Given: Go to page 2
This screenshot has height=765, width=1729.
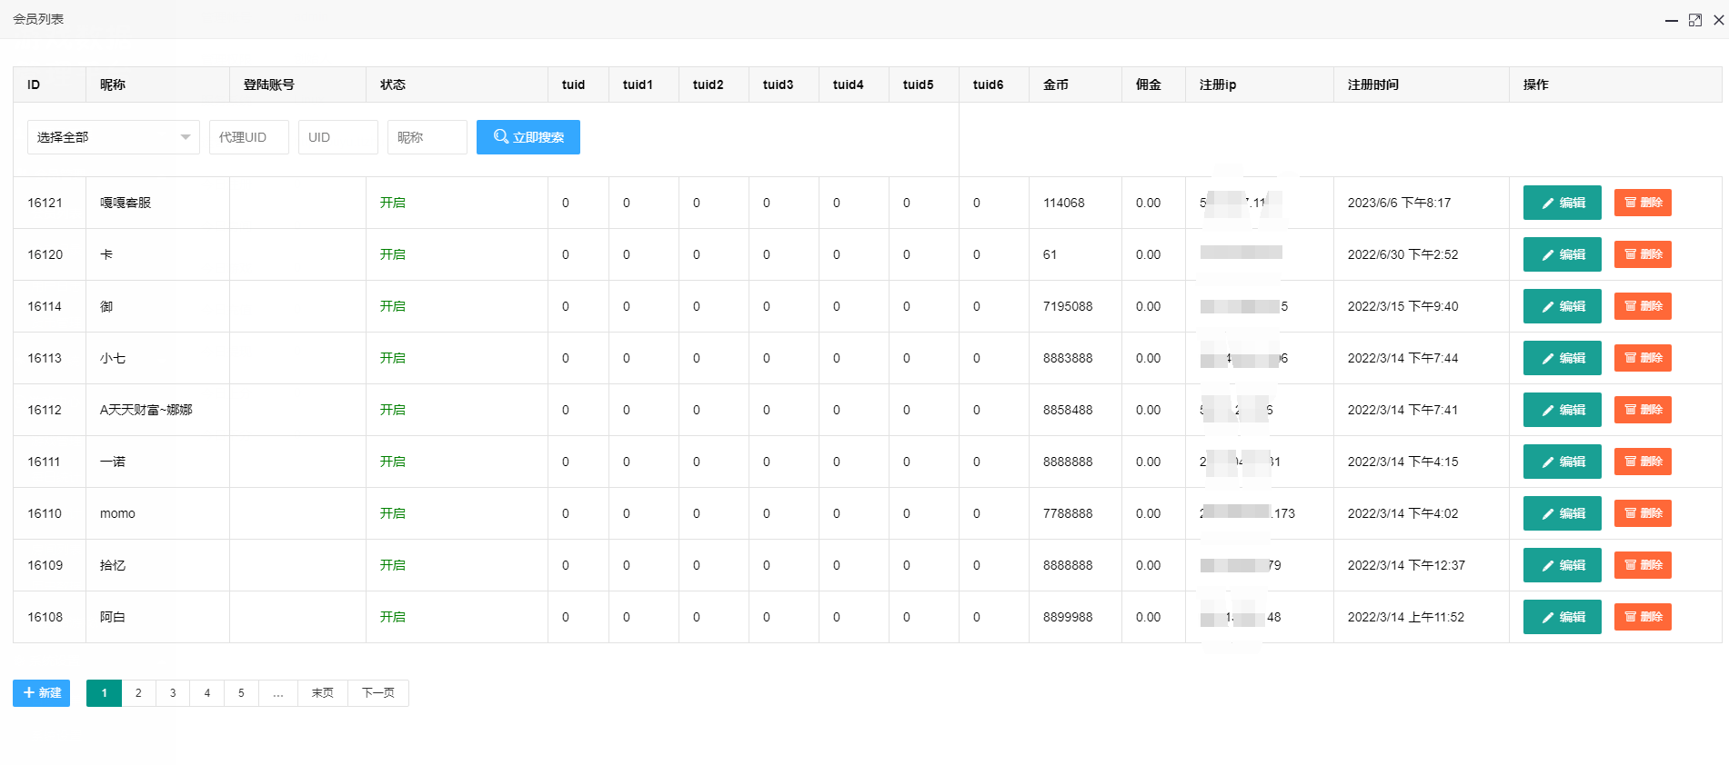Looking at the screenshot, I should click(138, 693).
